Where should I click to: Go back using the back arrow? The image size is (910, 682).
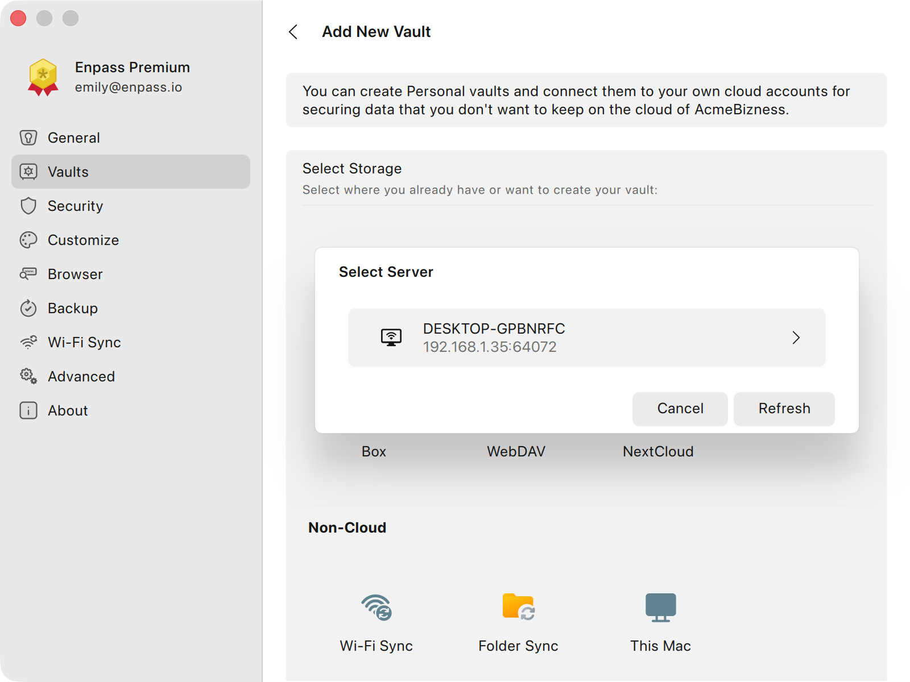[x=293, y=32]
